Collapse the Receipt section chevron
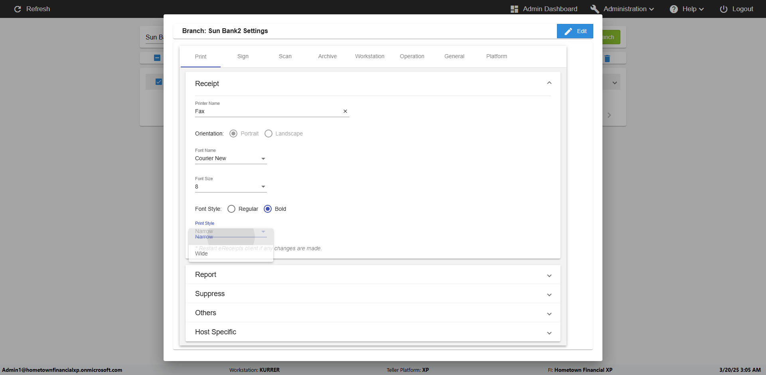Viewport: 766px width, 375px height. tap(549, 83)
